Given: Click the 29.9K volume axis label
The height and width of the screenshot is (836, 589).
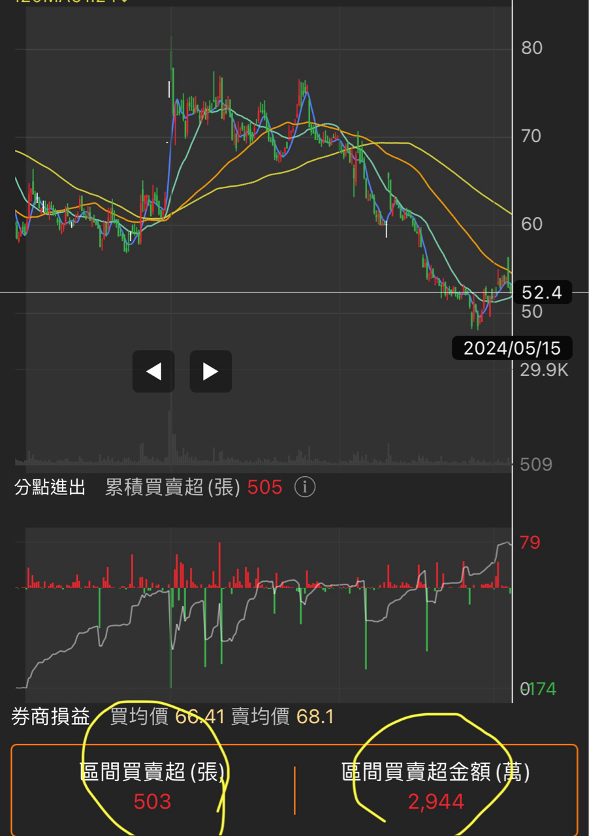Looking at the screenshot, I should 544,370.
